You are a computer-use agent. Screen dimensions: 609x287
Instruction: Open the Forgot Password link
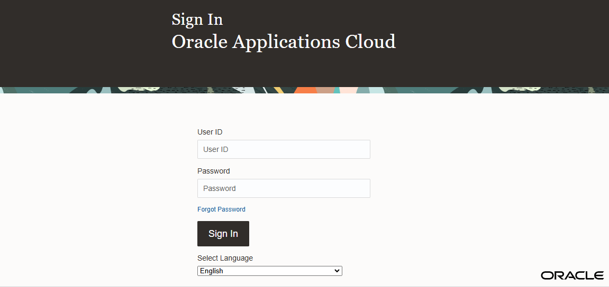pyautogui.click(x=221, y=209)
